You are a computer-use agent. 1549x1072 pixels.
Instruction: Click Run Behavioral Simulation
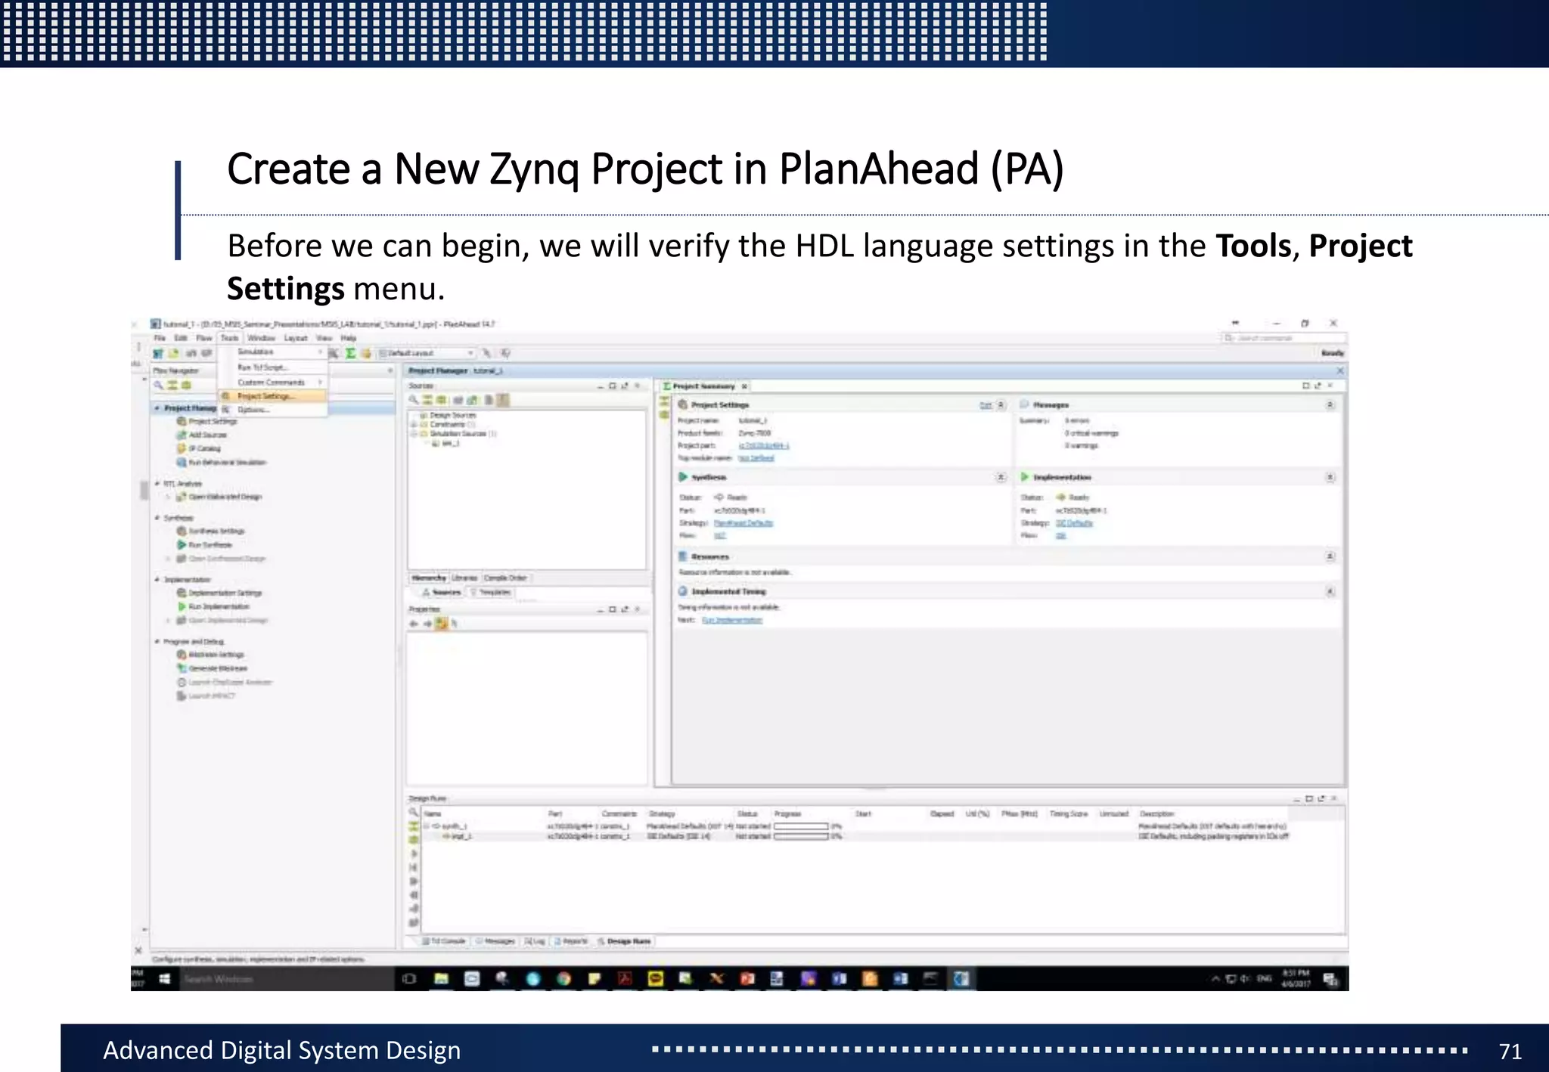[x=222, y=462]
